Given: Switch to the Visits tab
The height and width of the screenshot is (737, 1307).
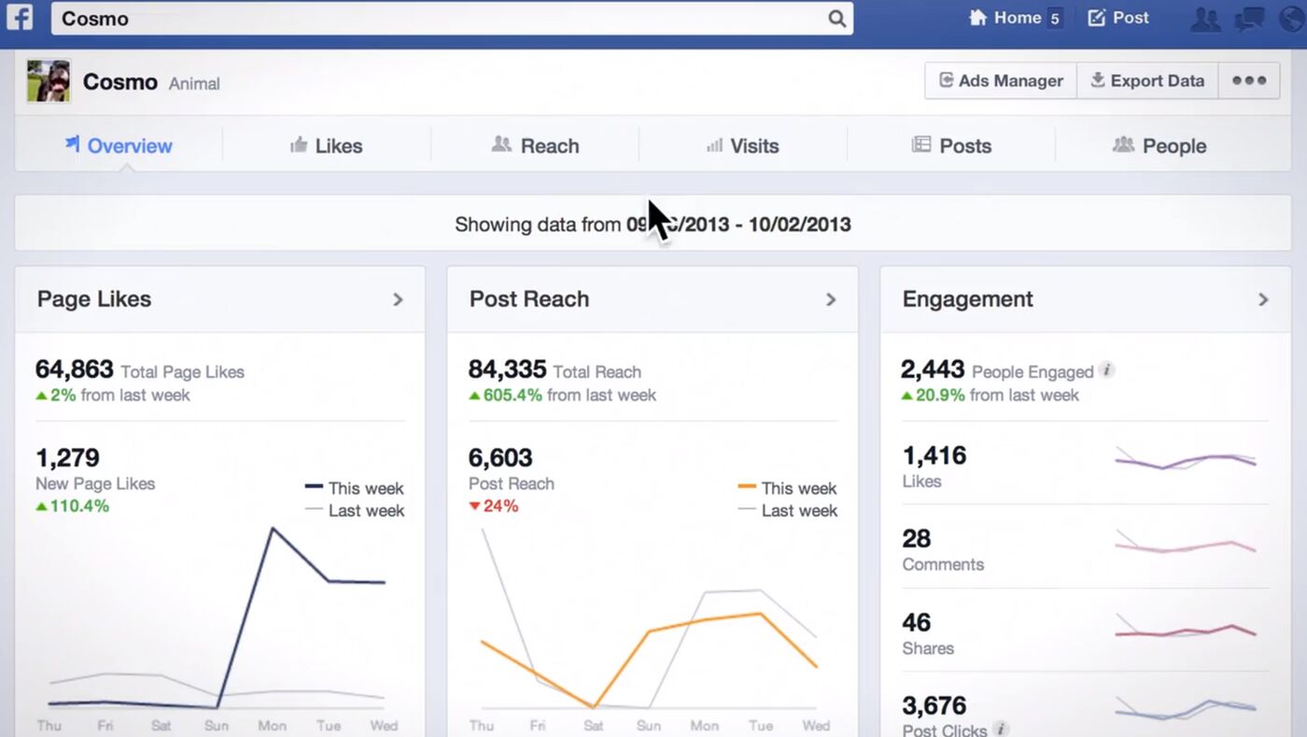Looking at the screenshot, I should (x=742, y=146).
